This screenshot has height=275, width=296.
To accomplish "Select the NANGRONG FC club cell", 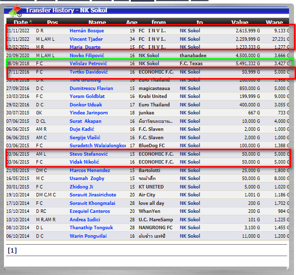I will pos(156,228).
